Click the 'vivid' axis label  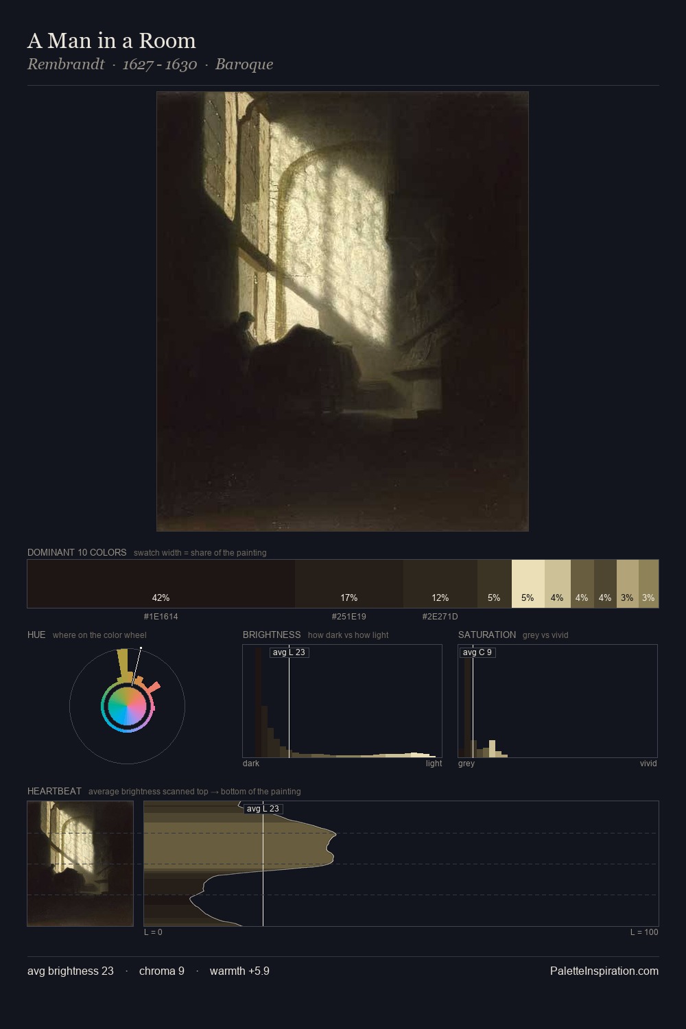pyautogui.click(x=648, y=764)
